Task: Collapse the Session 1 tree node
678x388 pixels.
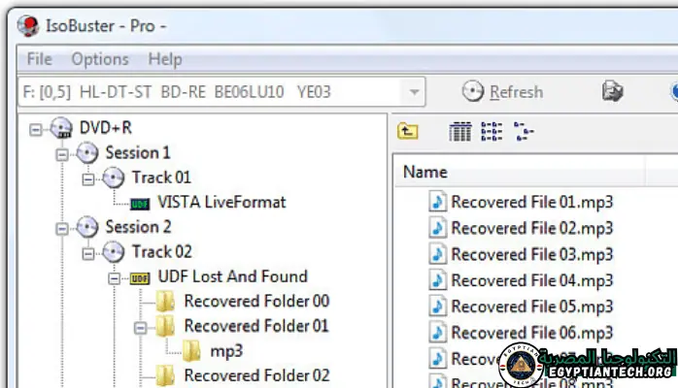Action: [x=62, y=153]
